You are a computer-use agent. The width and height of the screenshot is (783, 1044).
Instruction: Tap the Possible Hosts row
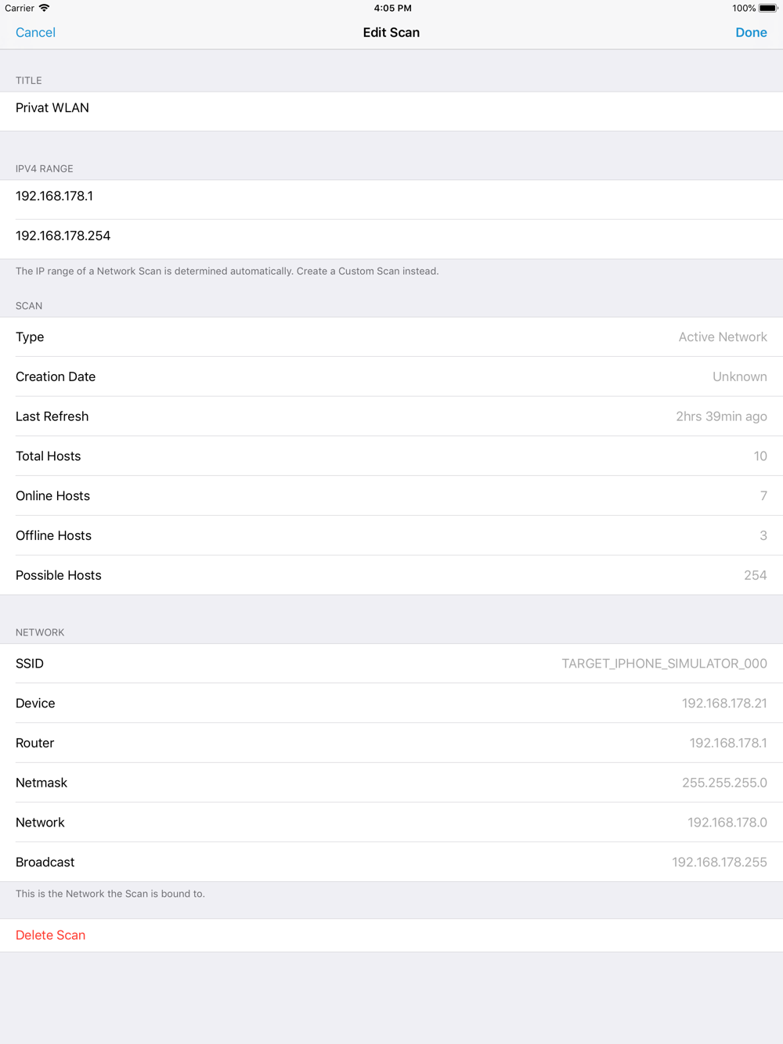(x=391, y=575)
